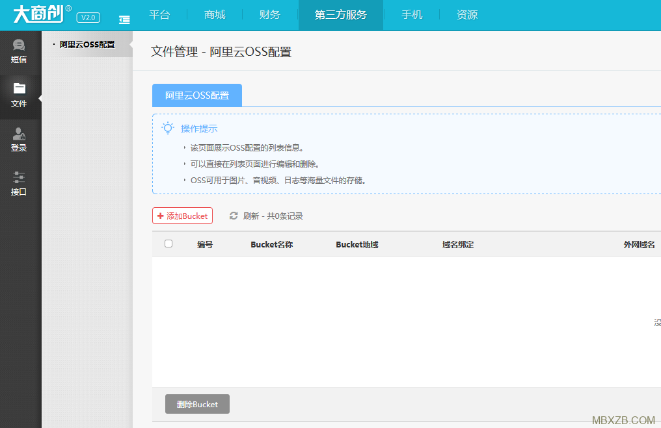Open the 短信 sidebar section
Viewport: 661px width, 428px height.
pos(19,51)
